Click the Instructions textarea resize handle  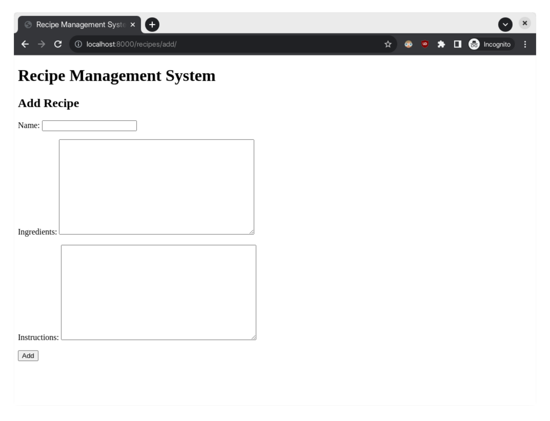click(253, 337)
